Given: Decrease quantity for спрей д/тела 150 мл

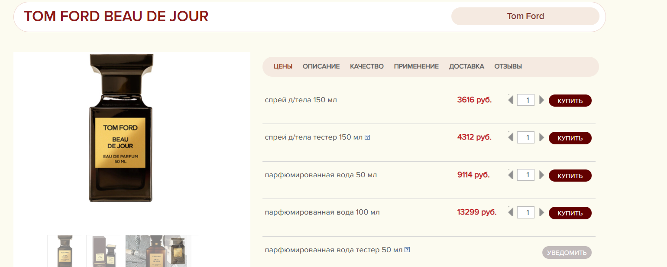Looking at the screenshot, I should point(511,100).
